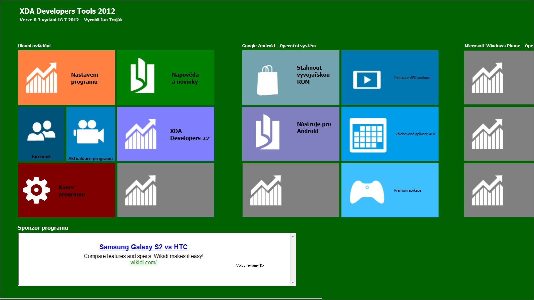Click the 'Microsoft Windows Phone' group heading
The image size is (534, 300).
coord(499,46)
